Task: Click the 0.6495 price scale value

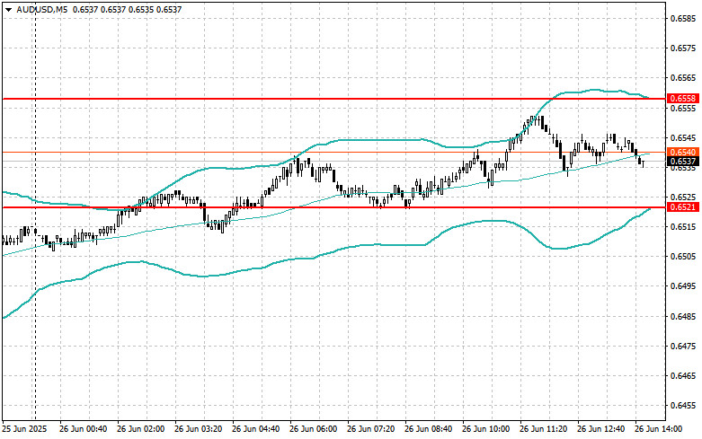Action: point(683,286)
